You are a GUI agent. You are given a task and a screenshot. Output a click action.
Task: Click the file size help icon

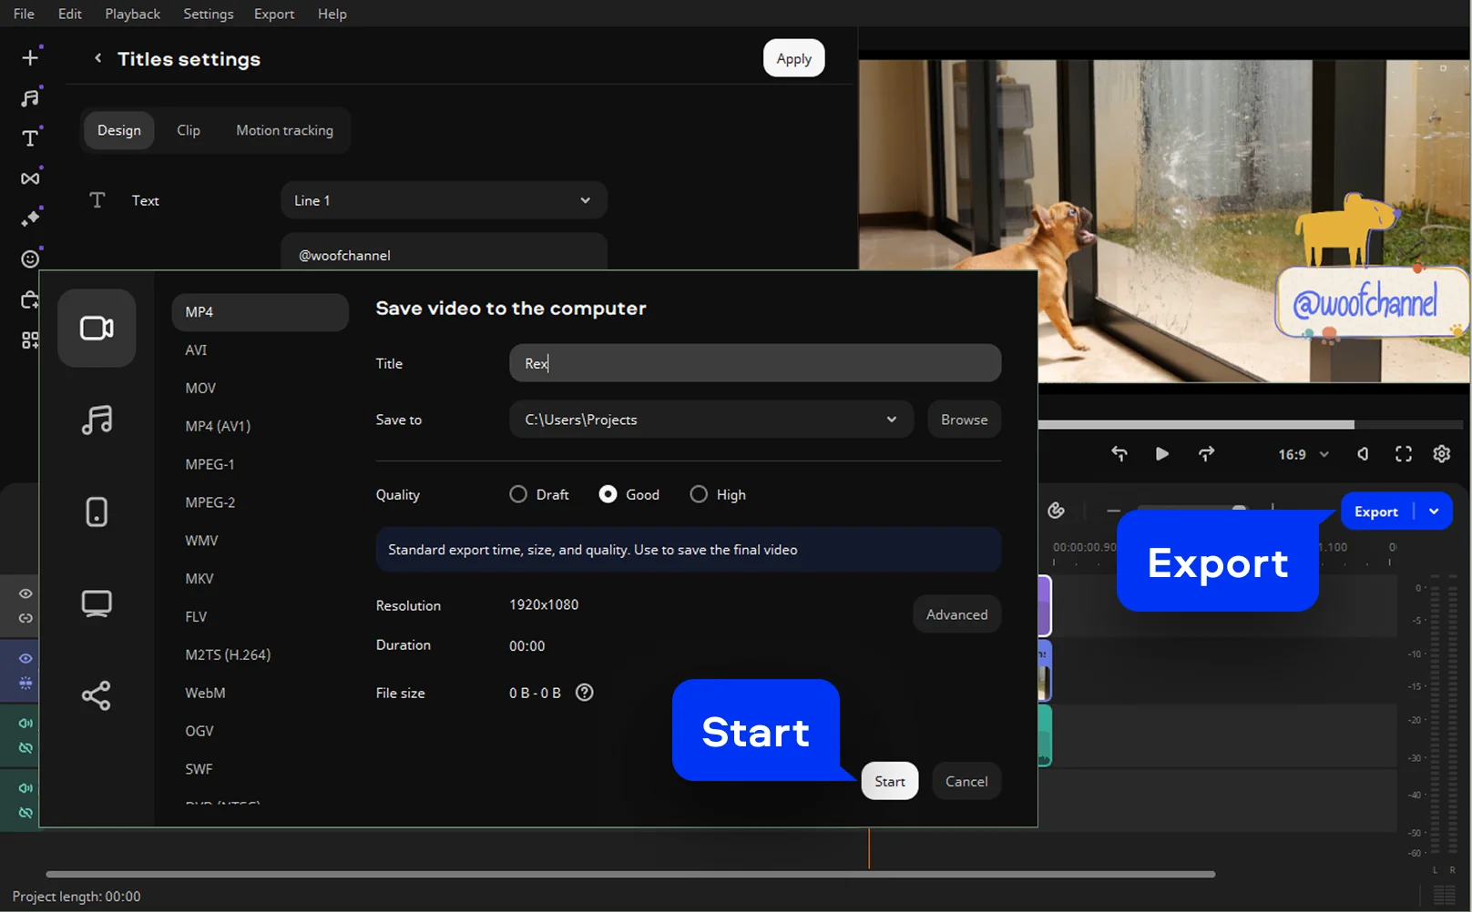point(585,693)
